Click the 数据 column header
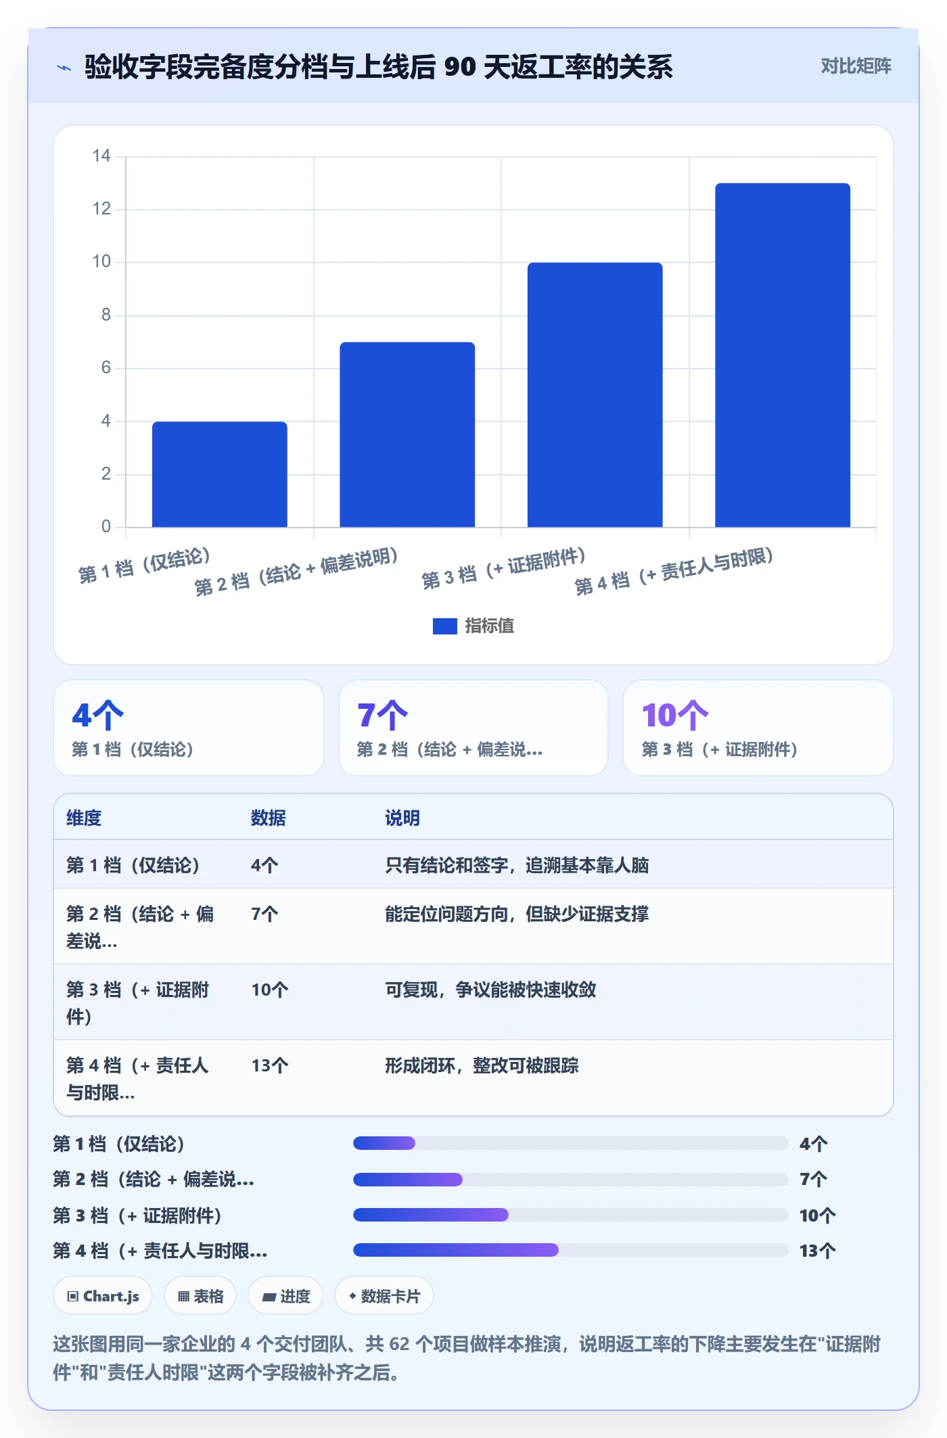 (x=269, y=818)
